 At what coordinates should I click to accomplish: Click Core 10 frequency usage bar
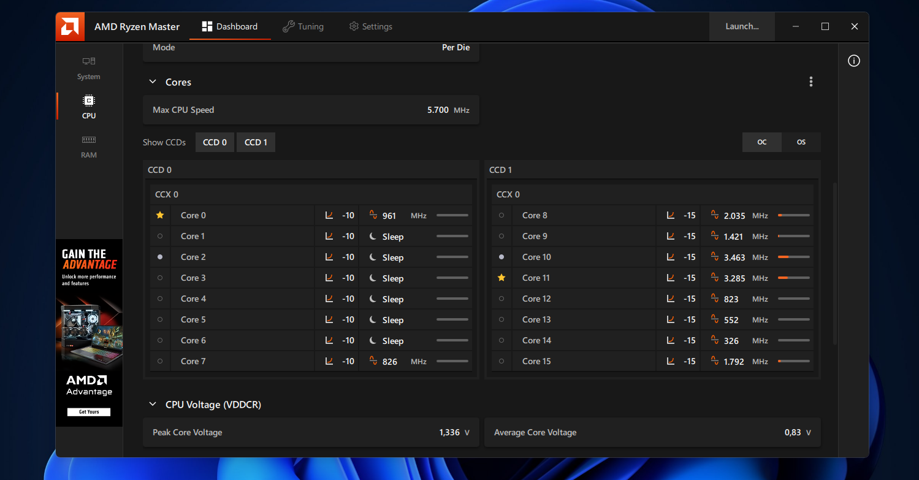(x=794, y=257)
